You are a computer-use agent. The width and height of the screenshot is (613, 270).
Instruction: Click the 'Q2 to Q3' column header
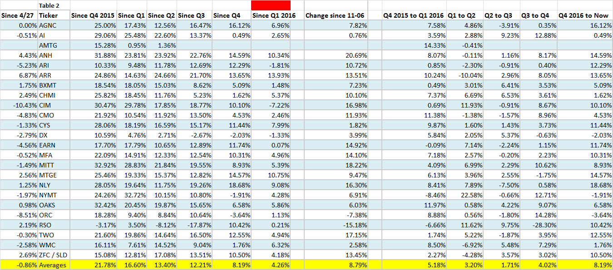point(502,15)
